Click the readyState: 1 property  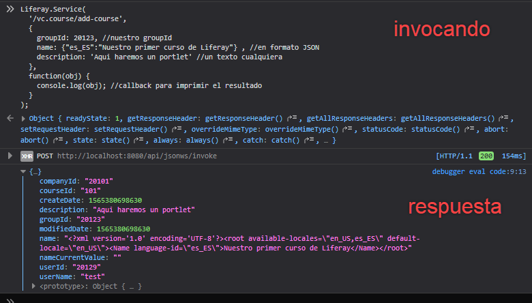click(x=93, y=119)
